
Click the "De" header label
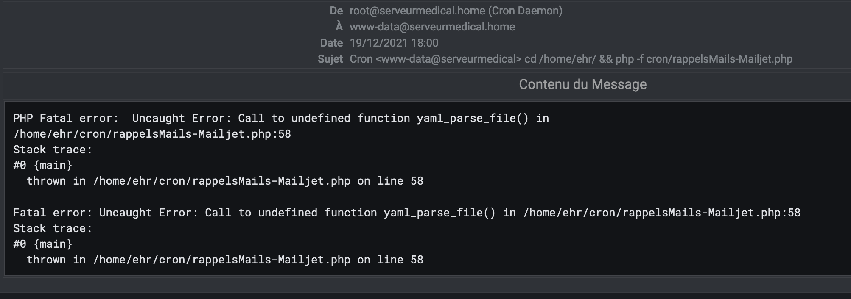click(336, 11)
